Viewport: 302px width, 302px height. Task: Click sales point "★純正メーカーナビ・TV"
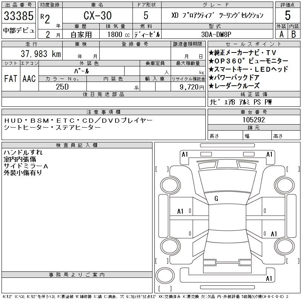click(242, 52)
